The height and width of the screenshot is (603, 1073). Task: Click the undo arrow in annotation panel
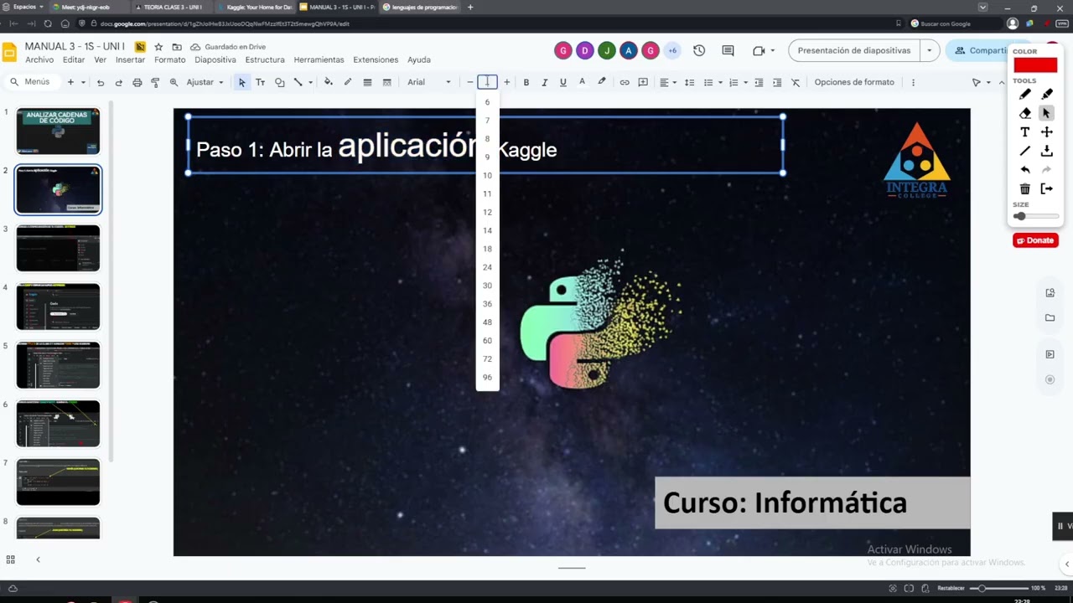[x=1024, y=170]
